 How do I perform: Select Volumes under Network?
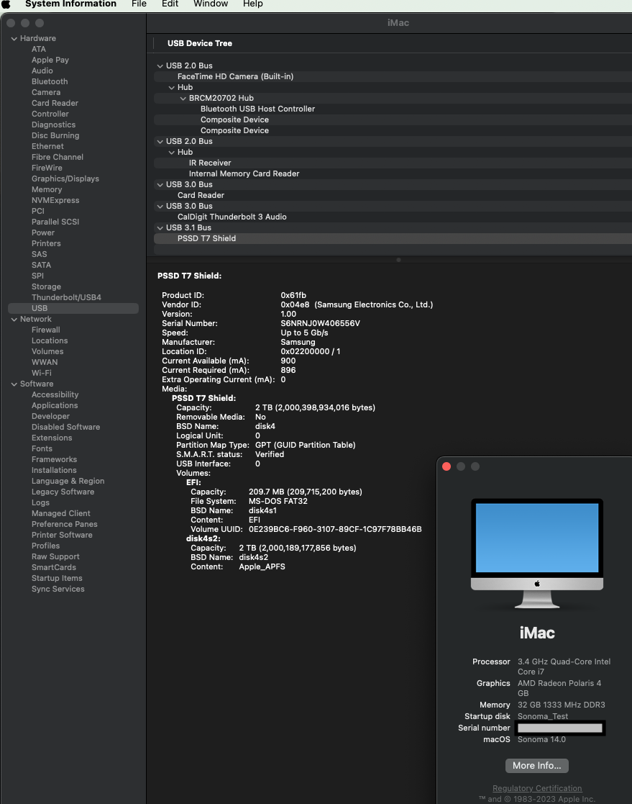pos(47,351)
